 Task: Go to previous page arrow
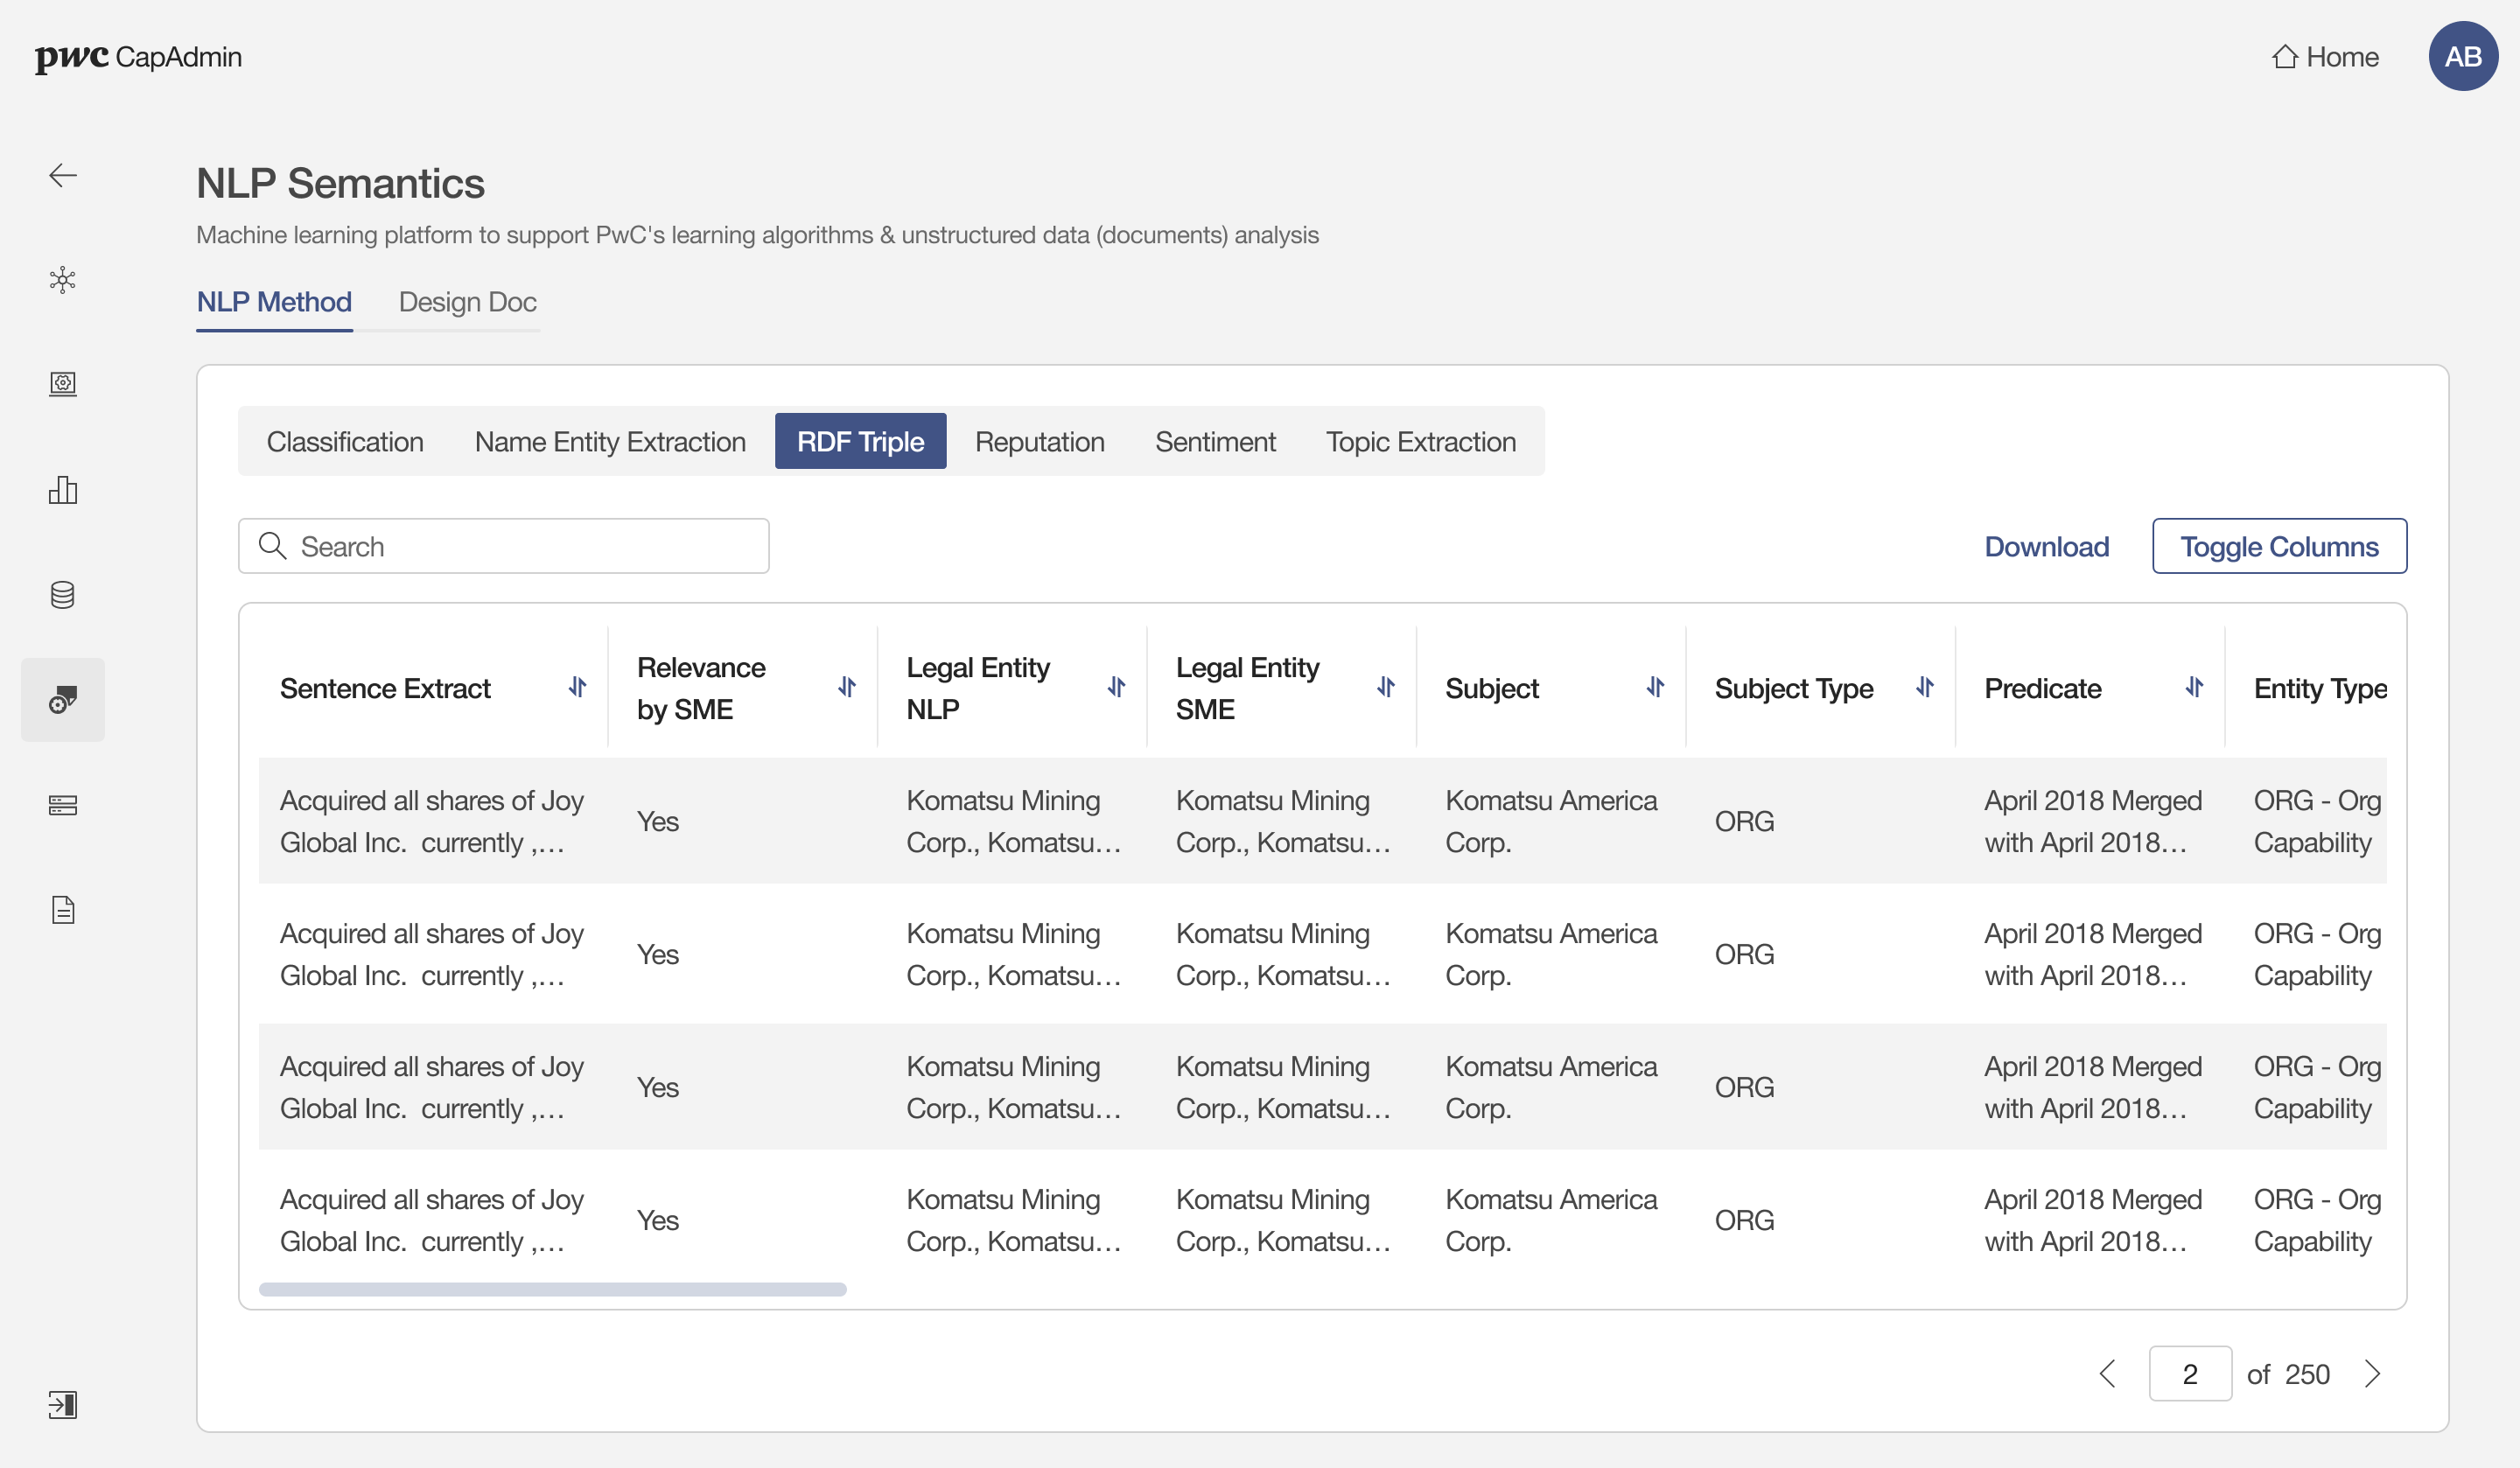click(2107, 1373)
